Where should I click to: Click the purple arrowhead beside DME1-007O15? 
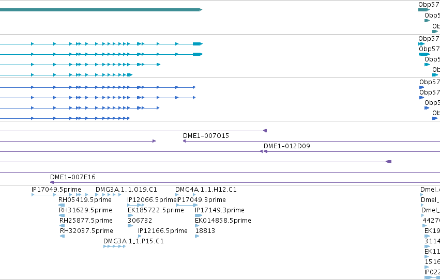coord(185,141)
